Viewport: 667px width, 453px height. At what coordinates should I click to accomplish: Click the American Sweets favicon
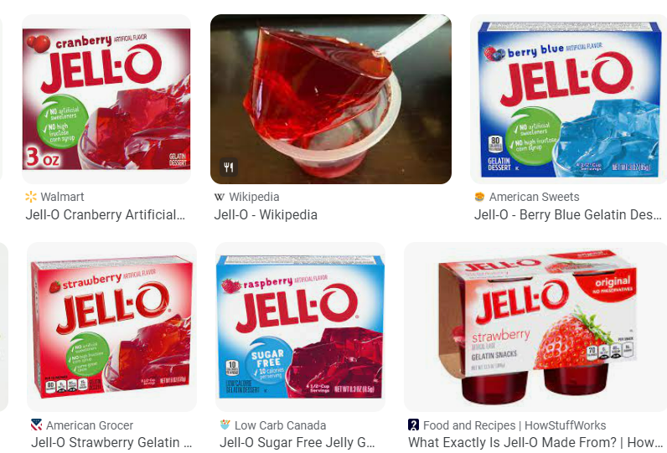[479, 197]
